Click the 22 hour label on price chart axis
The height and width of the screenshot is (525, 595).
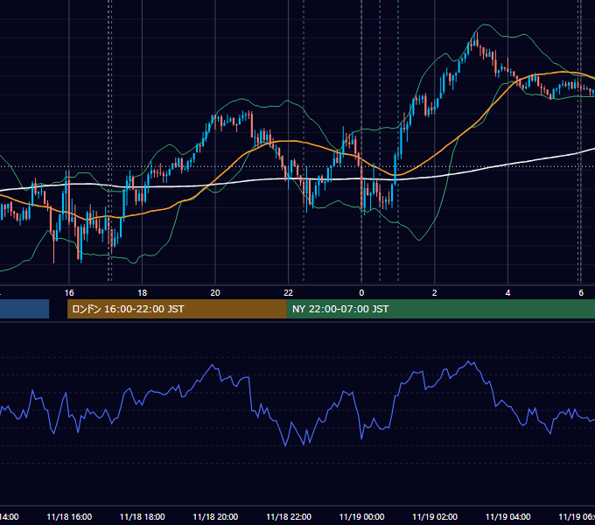[x=289, y=293]
